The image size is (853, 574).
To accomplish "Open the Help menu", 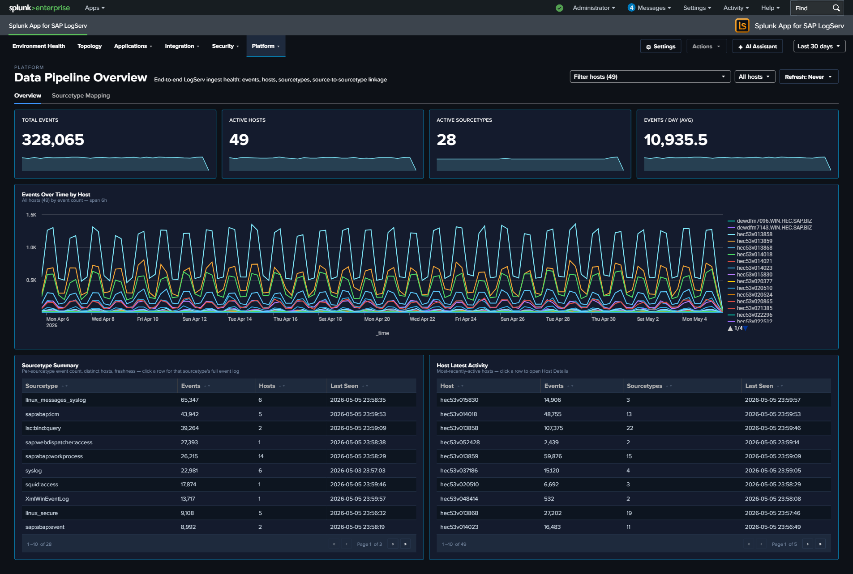I will (x=771, y=8).
